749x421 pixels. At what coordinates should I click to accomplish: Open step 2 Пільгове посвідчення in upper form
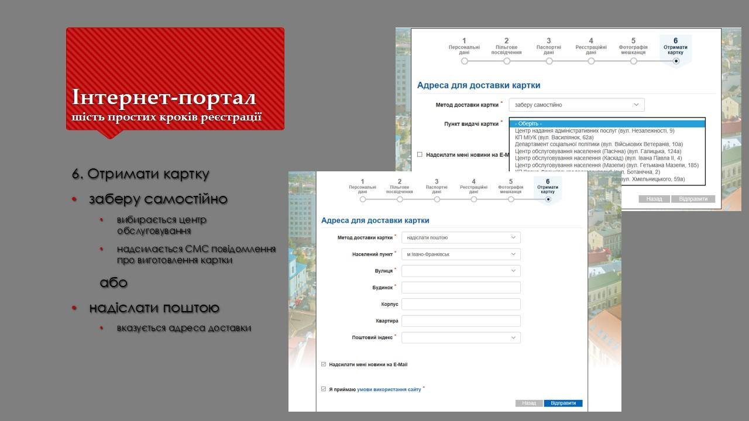click(x=507, y=50)
